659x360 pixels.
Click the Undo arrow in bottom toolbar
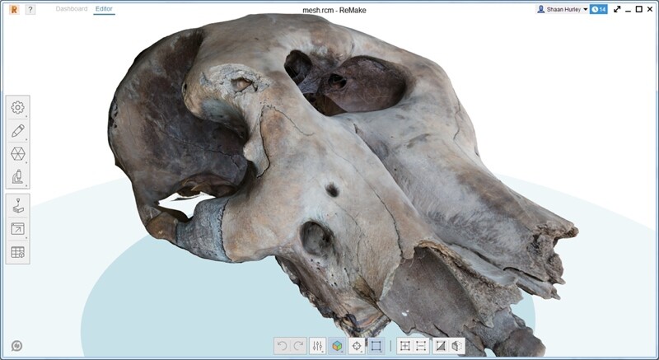click(x=283, y=347)
